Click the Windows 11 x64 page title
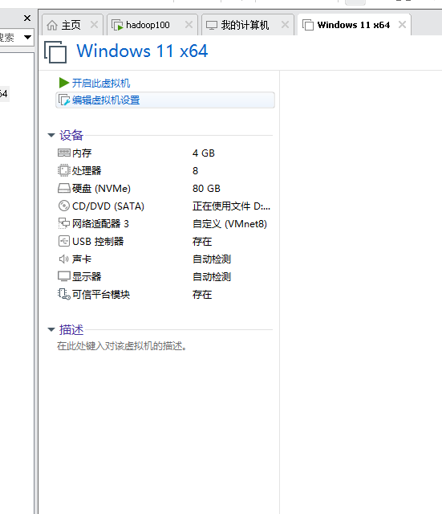This screenshot has width=442, height=514. [142, 51]
